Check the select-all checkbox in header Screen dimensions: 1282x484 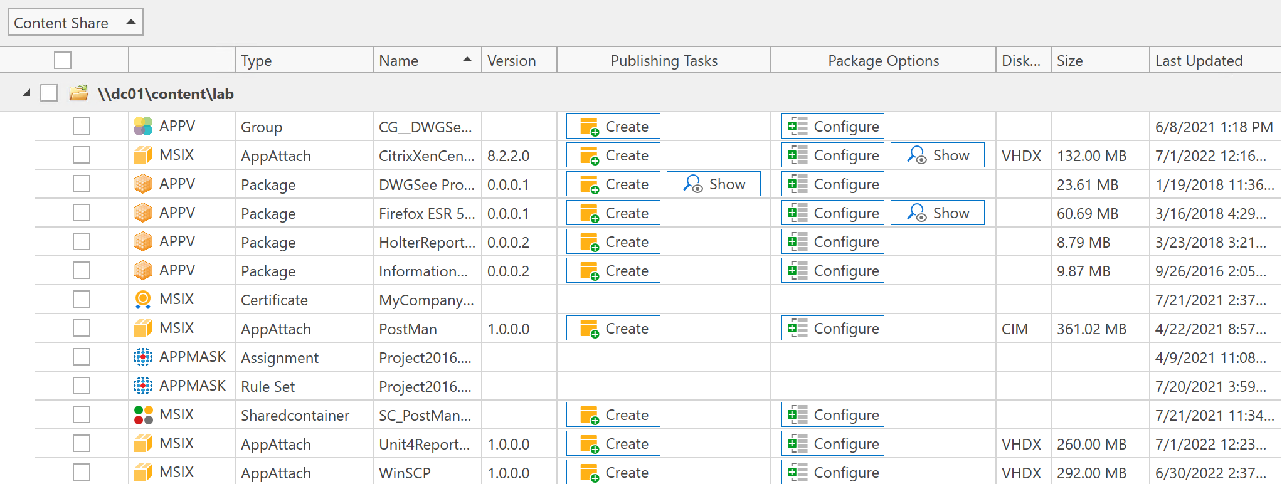click(63, 61)
